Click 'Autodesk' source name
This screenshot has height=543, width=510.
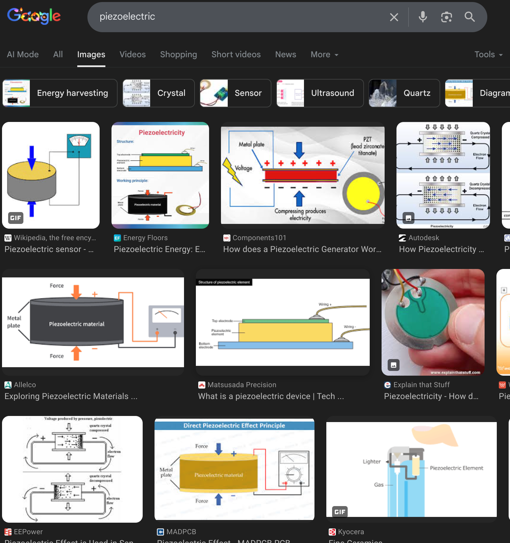424,238
